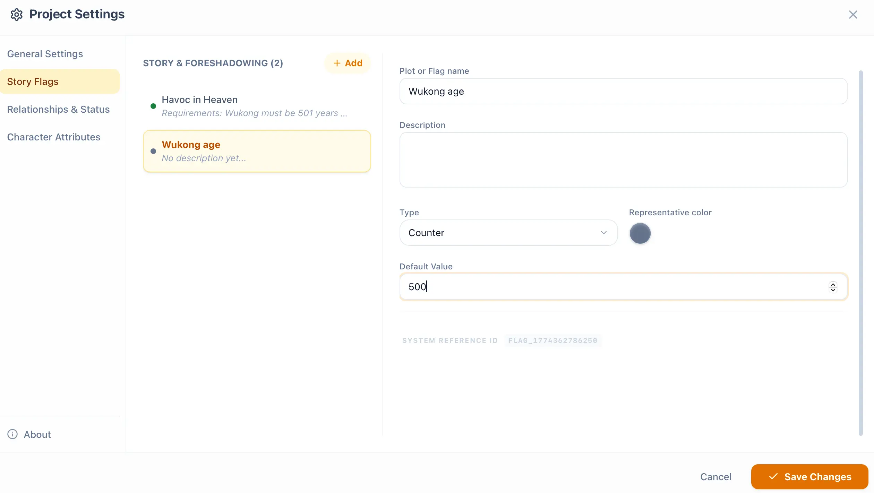Open the About page
This screenshot has width=874, height=493.
(x=37, y=434)
